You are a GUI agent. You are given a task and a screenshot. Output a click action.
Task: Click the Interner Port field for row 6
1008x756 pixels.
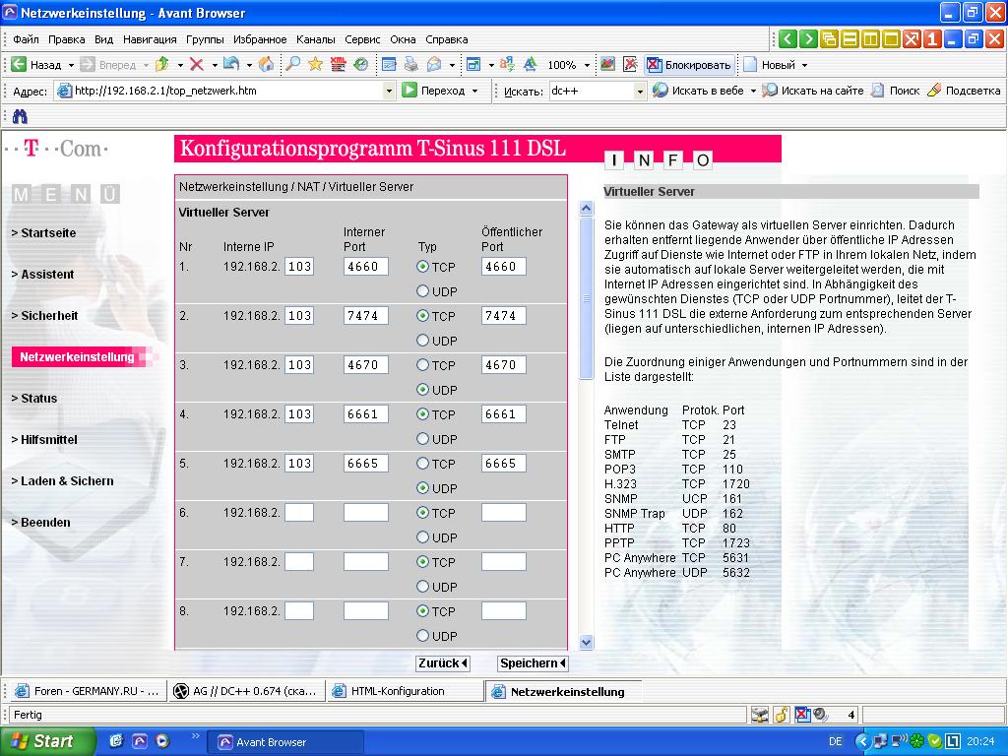(366, 512)
